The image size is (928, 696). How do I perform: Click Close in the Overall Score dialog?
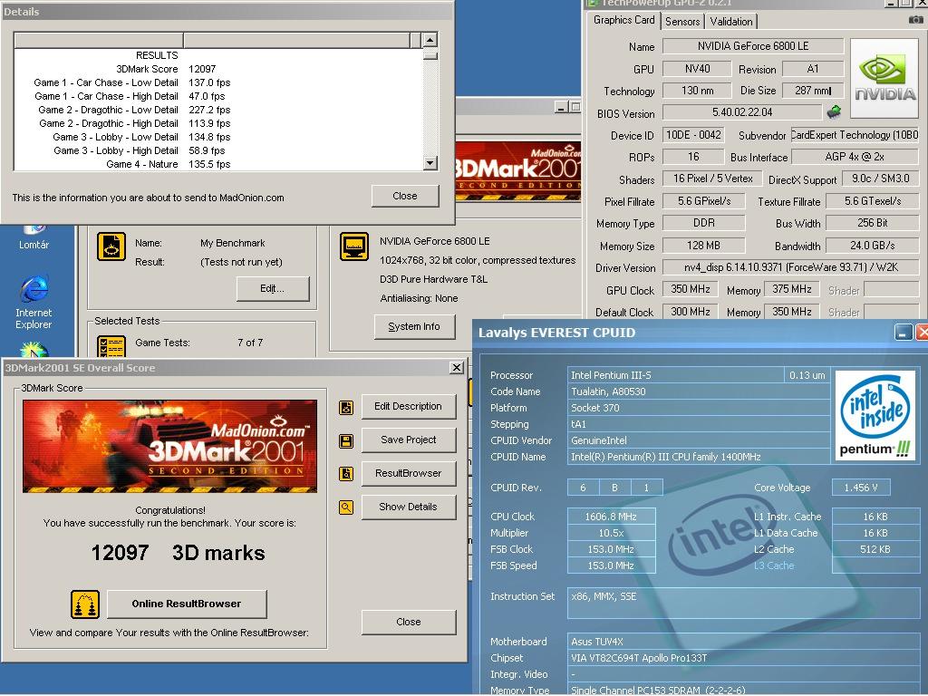409,622
